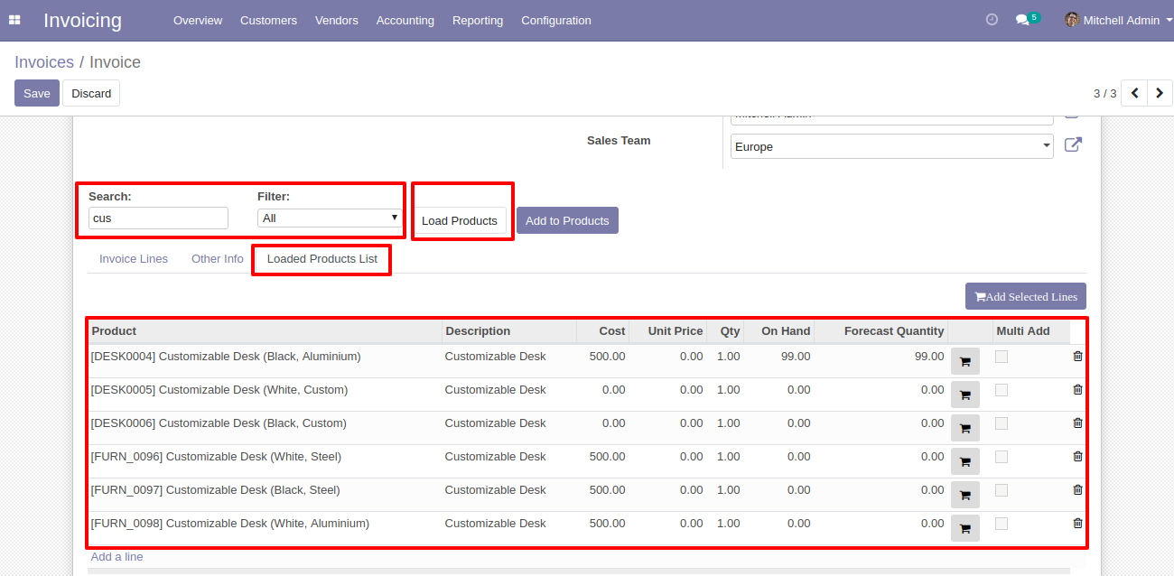1174x576 pixels.
Task: Go to the next invoice record arrow
Action: pos(1160,93)
